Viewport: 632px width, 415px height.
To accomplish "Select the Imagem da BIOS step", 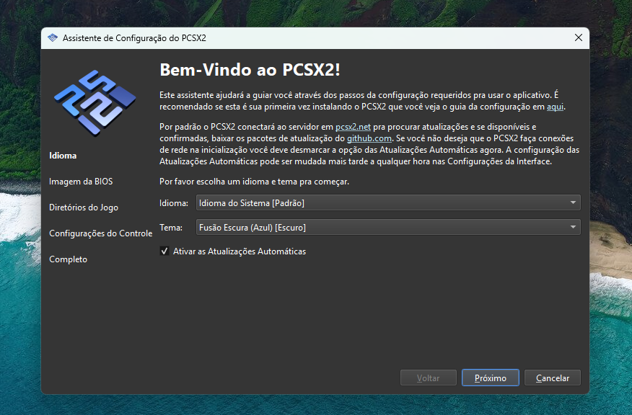I will click(81, 182).
